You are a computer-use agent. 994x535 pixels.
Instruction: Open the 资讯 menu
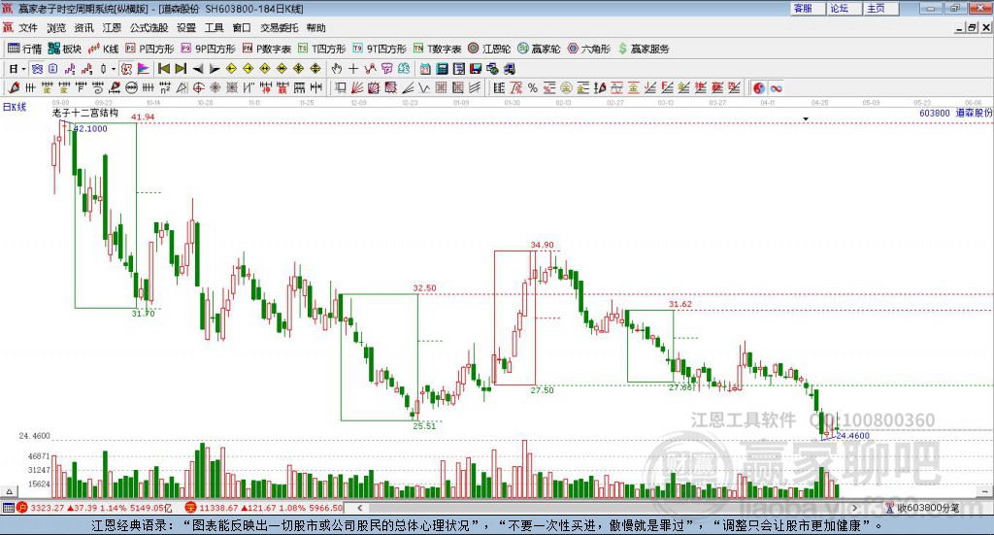coord(83,28)
